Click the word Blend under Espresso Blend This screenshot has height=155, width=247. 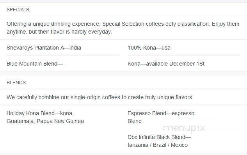click(135, 121)
